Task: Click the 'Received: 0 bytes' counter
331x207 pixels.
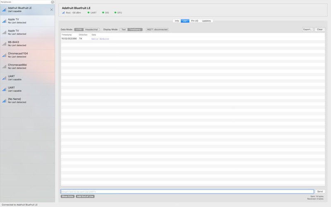Action: click(x=315, y=199)
